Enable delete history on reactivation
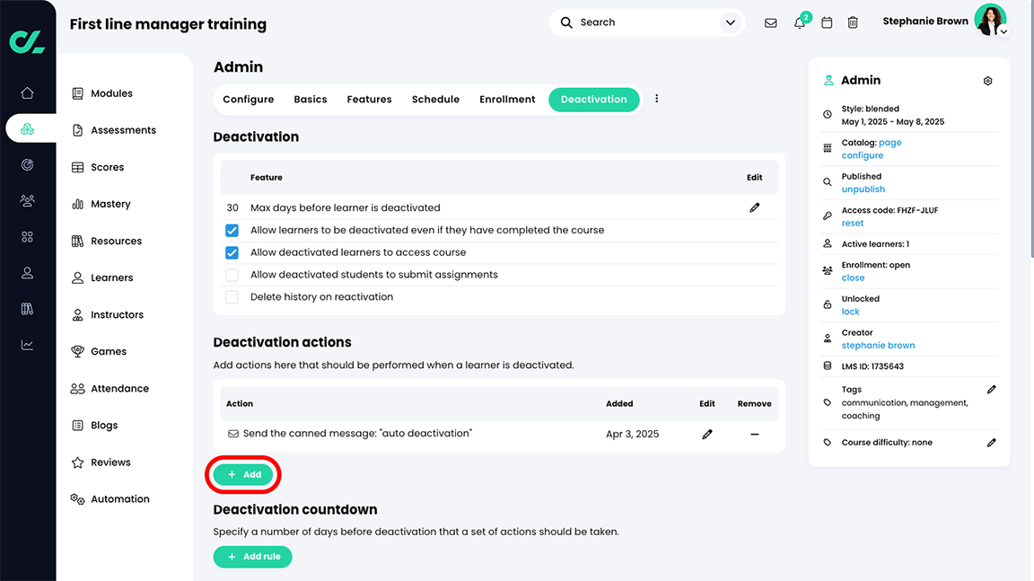The width and height of the screenshot is (1034, 581). (x=232, y=297)
